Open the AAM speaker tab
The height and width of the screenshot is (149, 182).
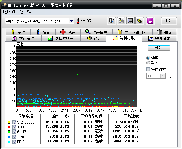click(x=93, y=38)
